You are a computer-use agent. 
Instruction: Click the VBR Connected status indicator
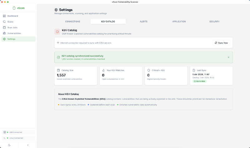coord(18,132)
